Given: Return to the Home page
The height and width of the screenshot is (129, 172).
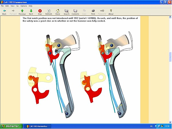Looking at the screenshot, I should 58,12.
